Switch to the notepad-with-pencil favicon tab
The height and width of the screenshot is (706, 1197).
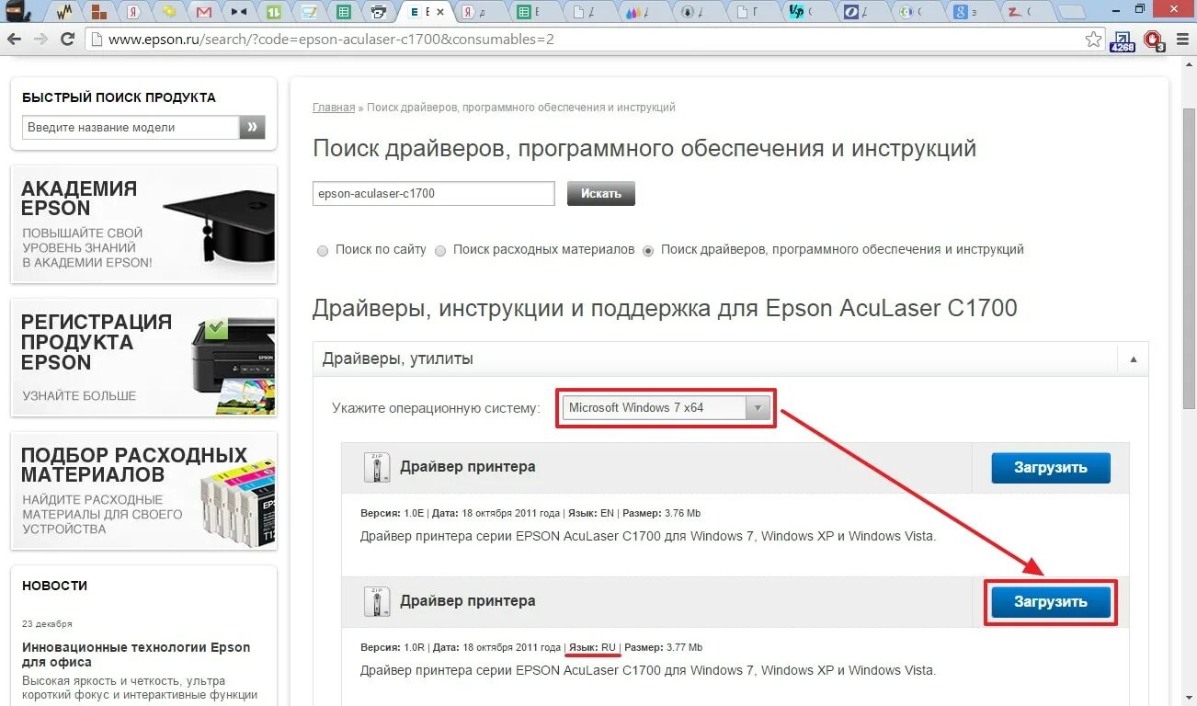tap(309, 12)
